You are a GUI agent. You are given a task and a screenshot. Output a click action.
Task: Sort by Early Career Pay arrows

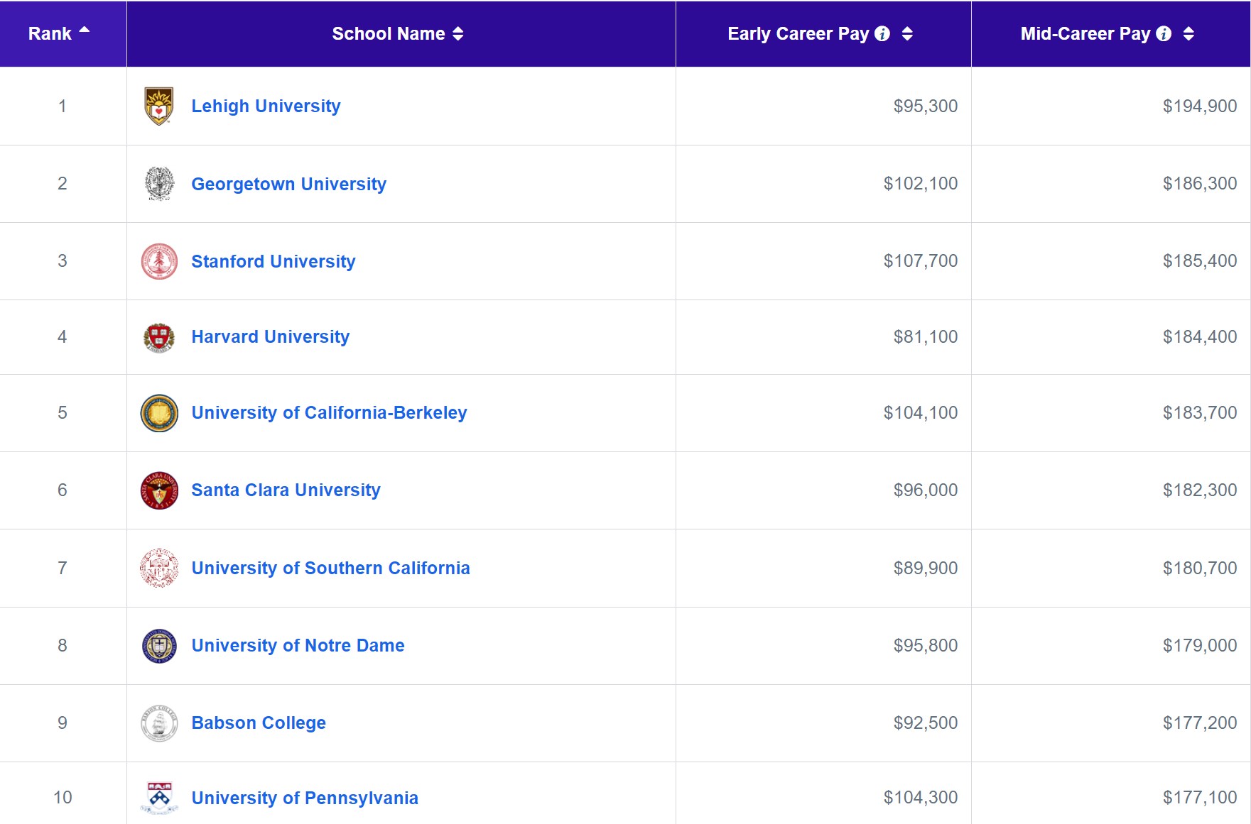pos(907,33)
